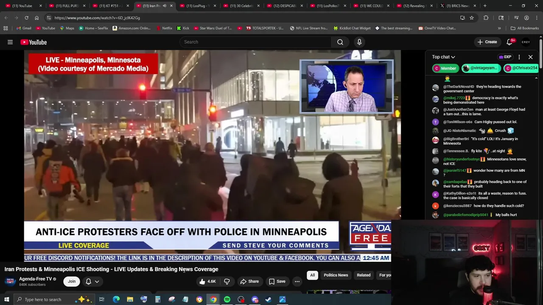This screenshot has height=305, width=543.
Task: Open the @KathyDillon-s2o1t chat username
Action: coord(459,193)
